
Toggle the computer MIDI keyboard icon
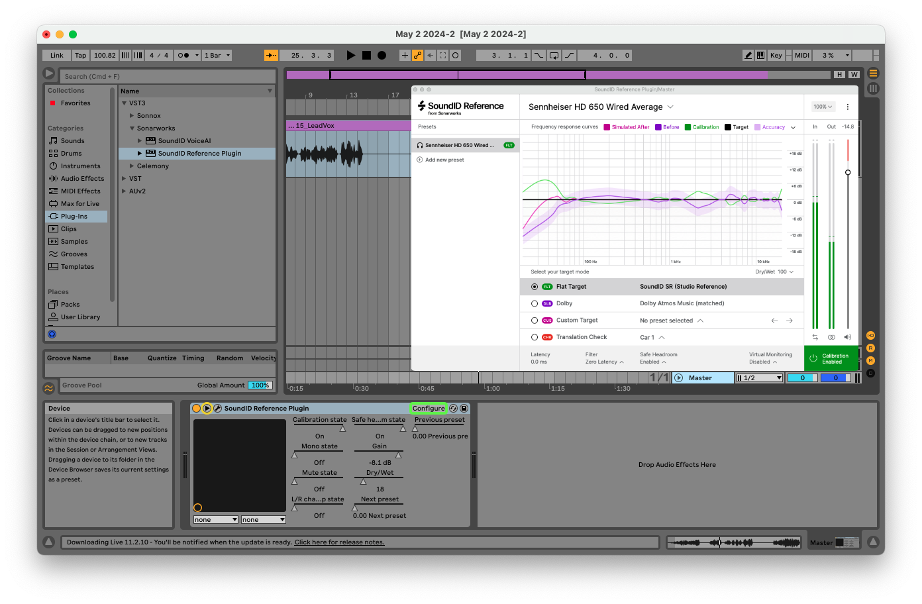[761, 56]
